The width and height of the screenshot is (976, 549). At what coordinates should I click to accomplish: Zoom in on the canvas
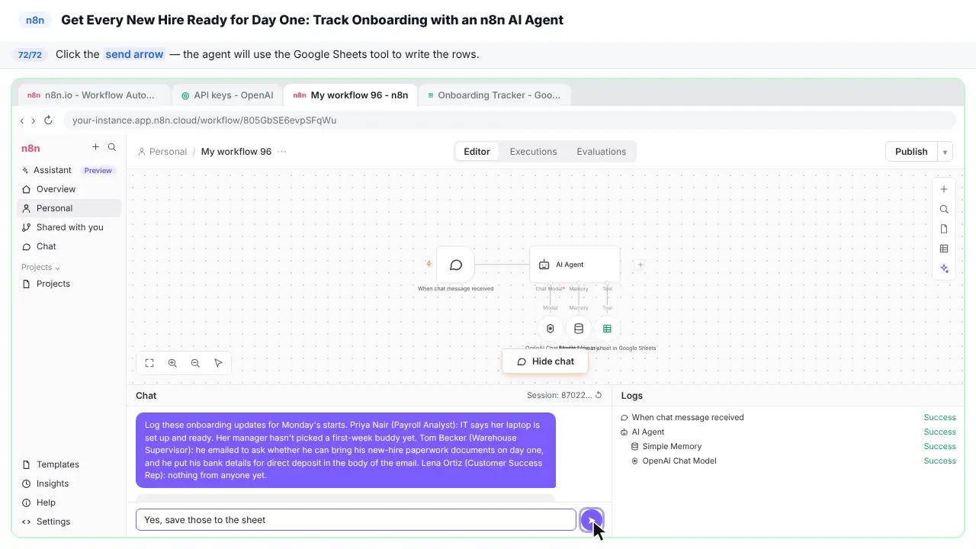pos(172,363)
